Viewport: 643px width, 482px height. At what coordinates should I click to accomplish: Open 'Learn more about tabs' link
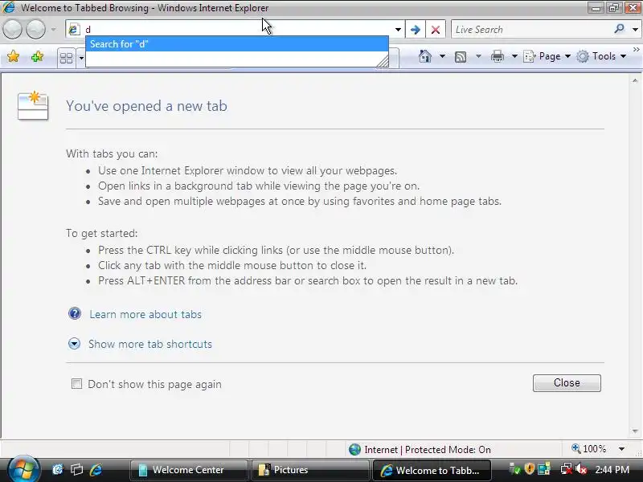click(x=145, y=314)
